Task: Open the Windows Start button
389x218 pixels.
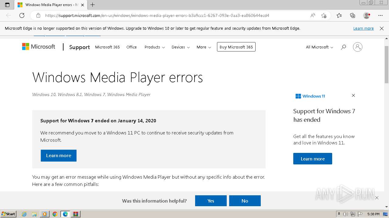Action: point(8,214)
